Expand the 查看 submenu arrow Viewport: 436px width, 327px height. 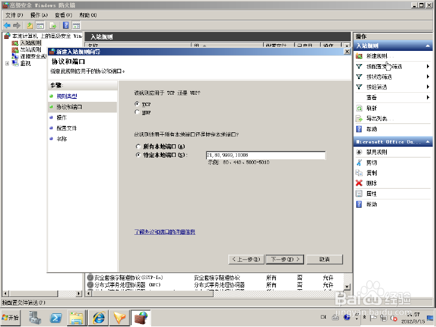428,97
